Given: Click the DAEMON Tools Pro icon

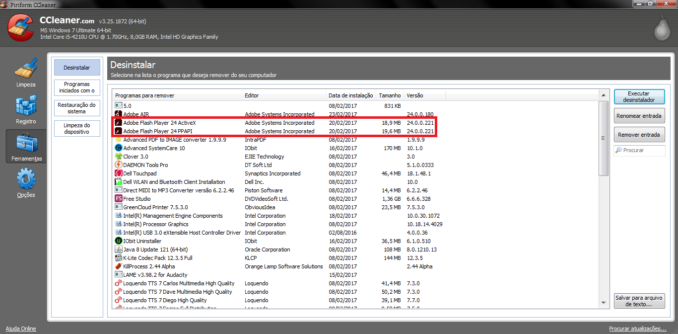Looking at the screenshot, I should [x=119, y=165].
